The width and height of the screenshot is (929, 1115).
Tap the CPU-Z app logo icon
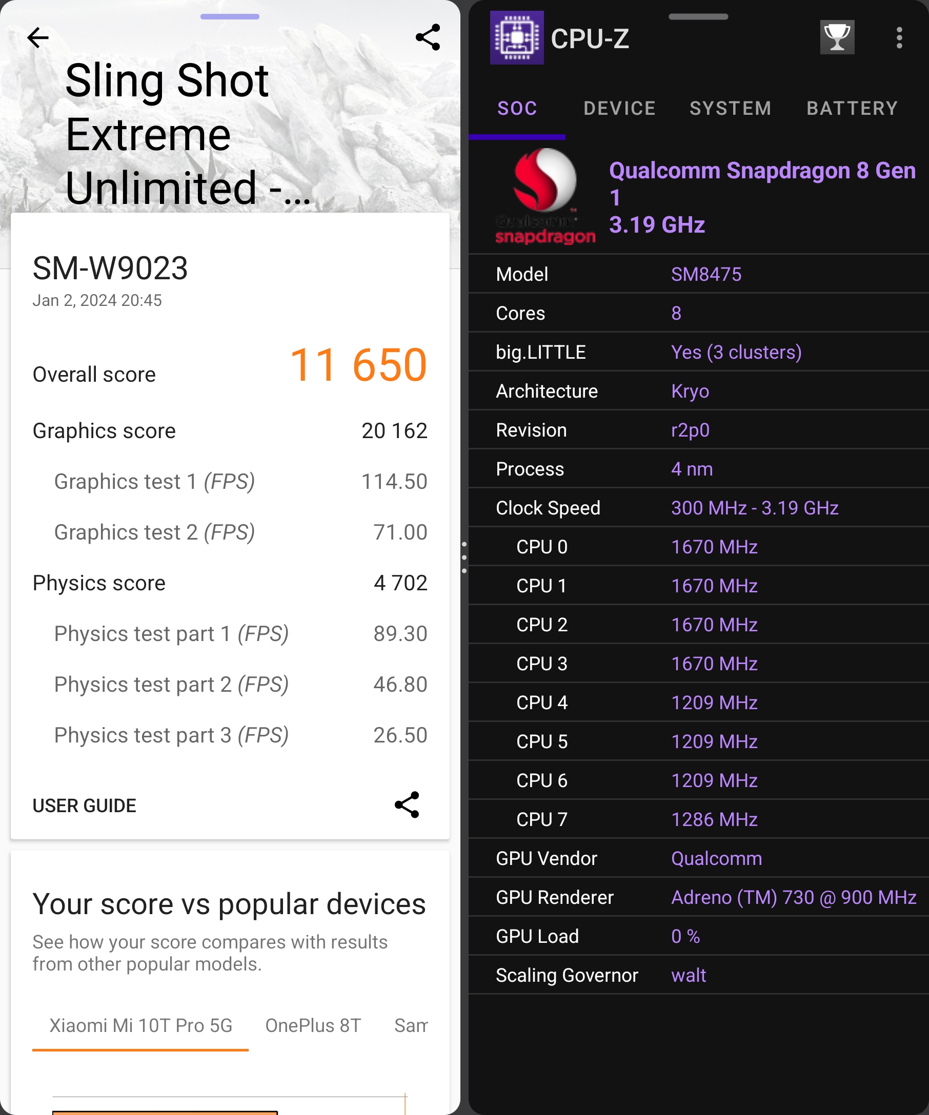point(517,38)
